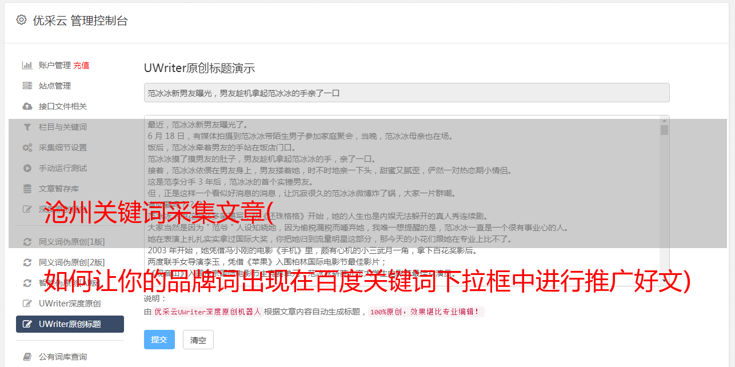Click the red 充值 recharge link

pos(81,65)
